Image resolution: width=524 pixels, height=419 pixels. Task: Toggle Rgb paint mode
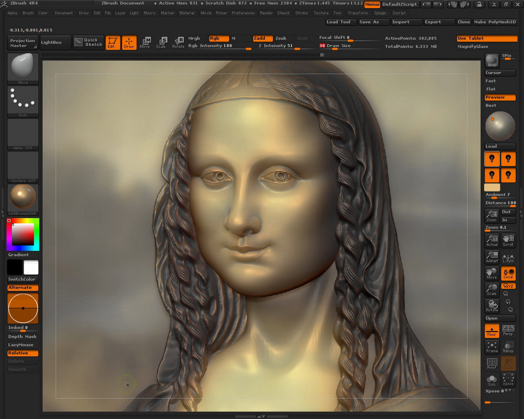(219, 38)
